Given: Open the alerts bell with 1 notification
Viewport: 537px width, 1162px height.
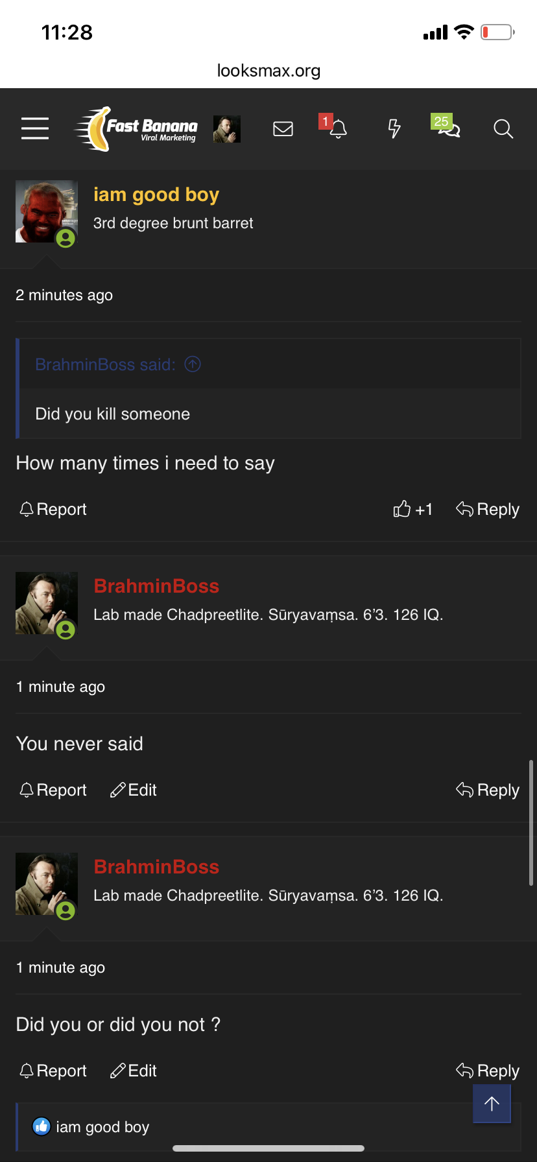Looking at the screenshot, I should 337,128.
